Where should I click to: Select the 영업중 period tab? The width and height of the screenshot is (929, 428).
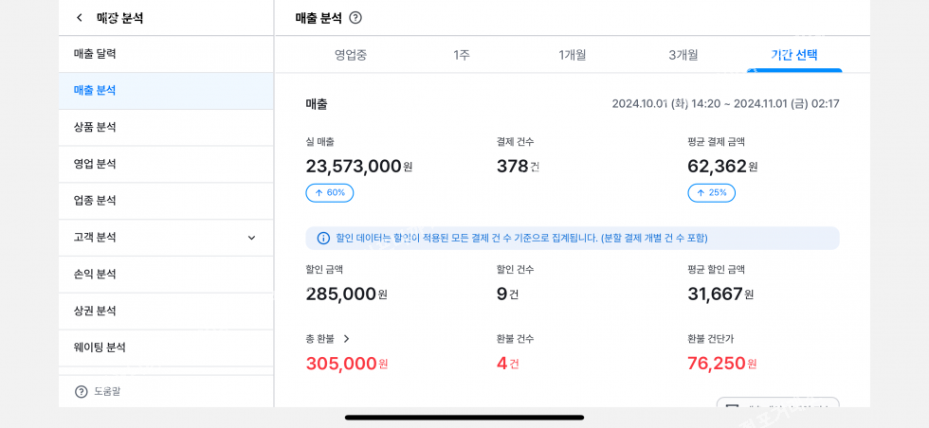point(351,55)
